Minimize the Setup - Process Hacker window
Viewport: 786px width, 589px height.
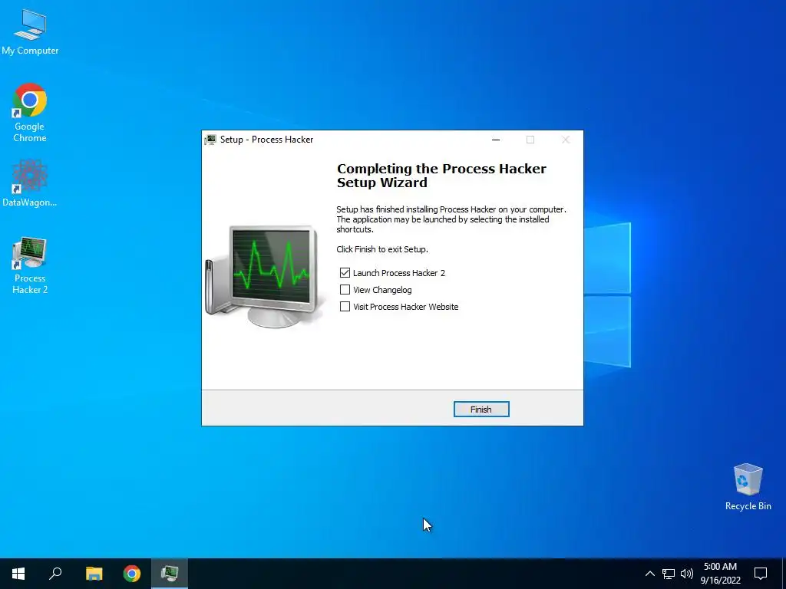coord(496,140)
